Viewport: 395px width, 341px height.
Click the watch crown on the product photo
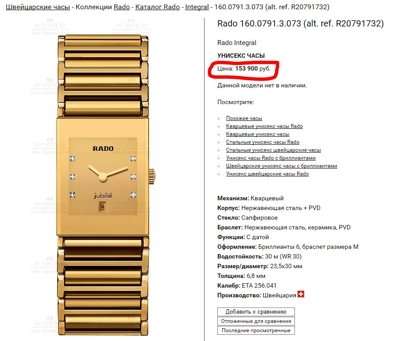pyautogui.click(x=152, y=176)
